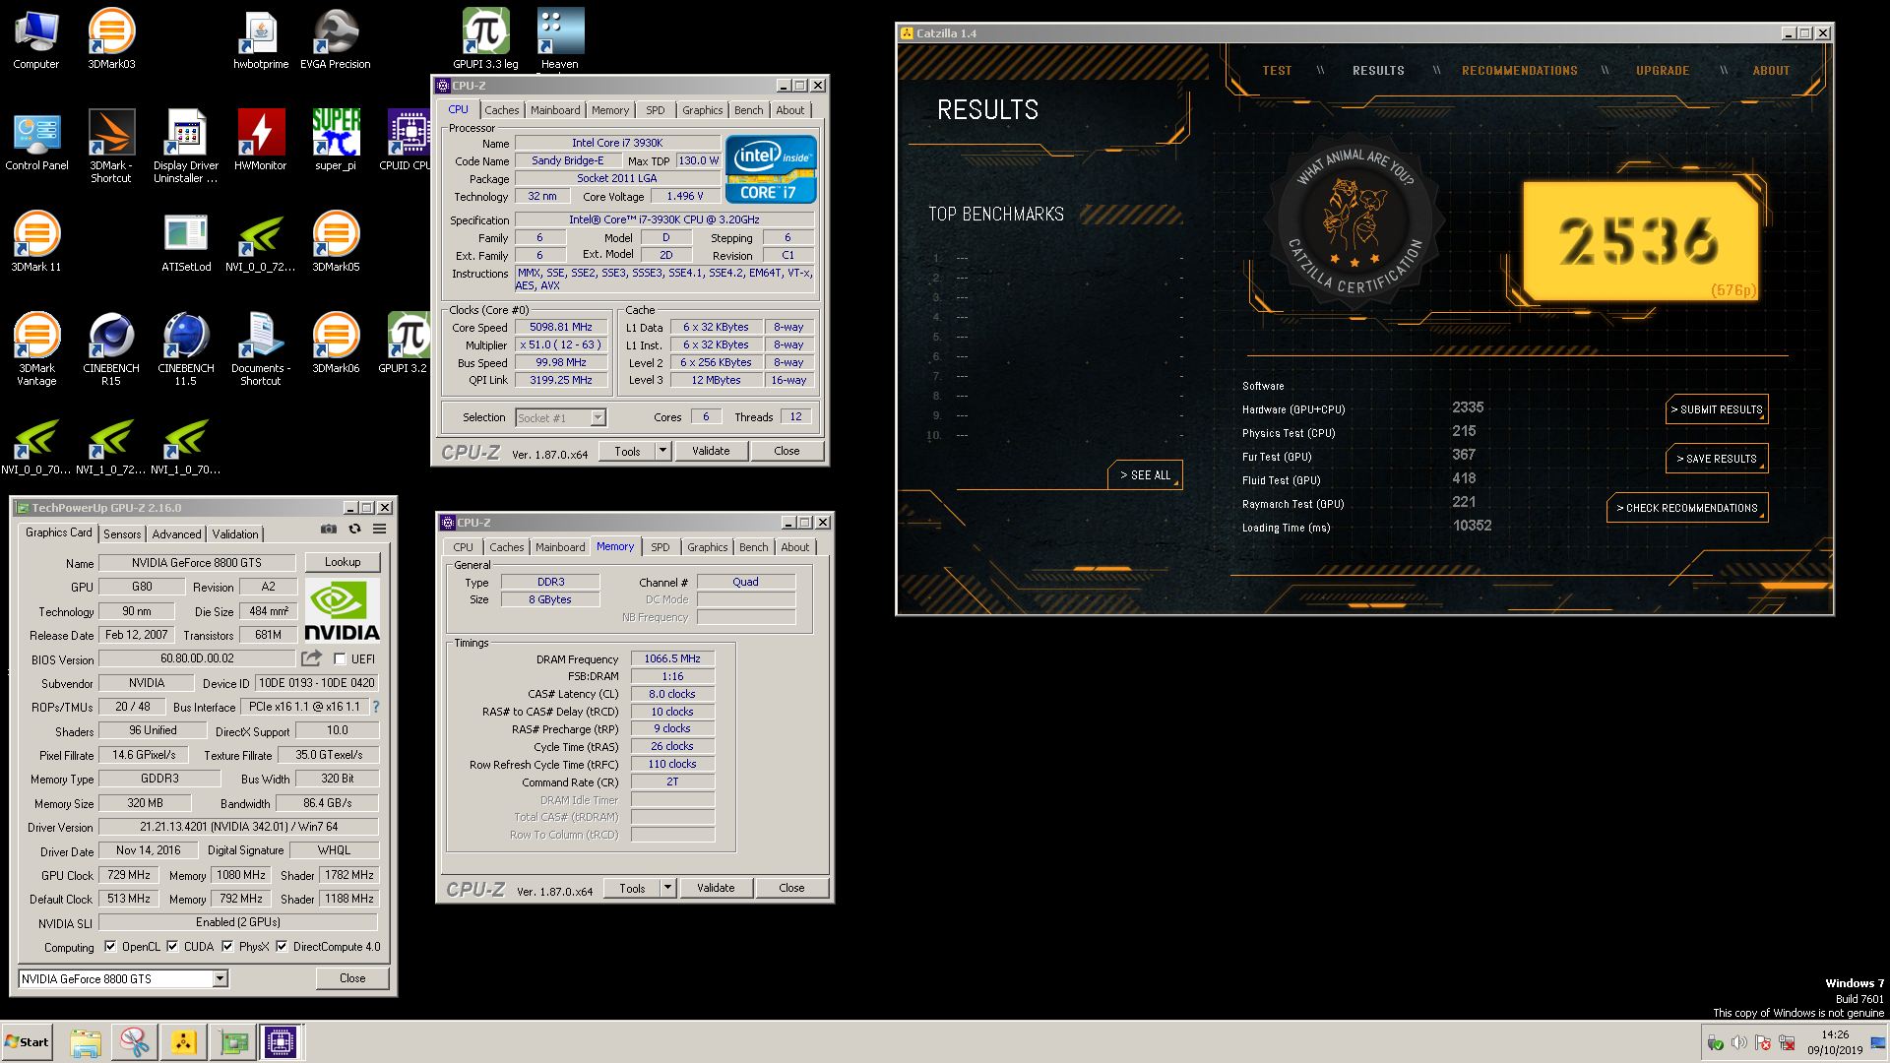Open UPGRADE menu in Catzilla

click(1663, 71)
